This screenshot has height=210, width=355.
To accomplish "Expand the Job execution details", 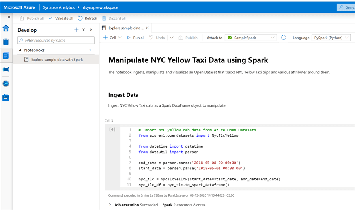I will [x=110, y=205].
